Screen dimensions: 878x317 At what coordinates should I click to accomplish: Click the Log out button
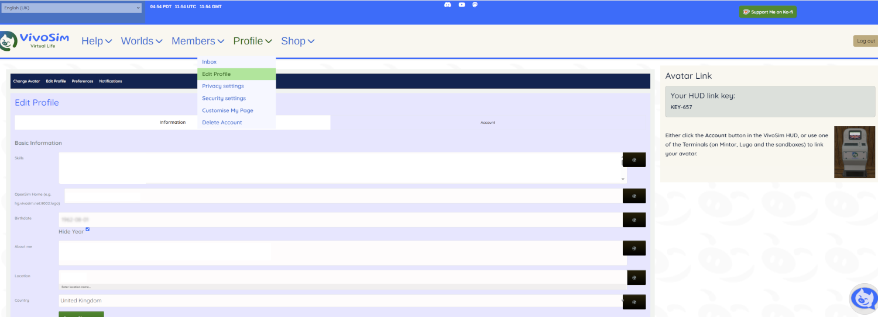point(865,41)
